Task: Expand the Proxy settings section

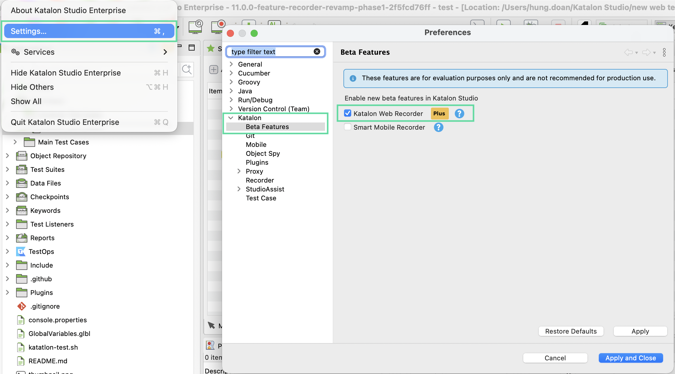Action: (x=239, y=171)
